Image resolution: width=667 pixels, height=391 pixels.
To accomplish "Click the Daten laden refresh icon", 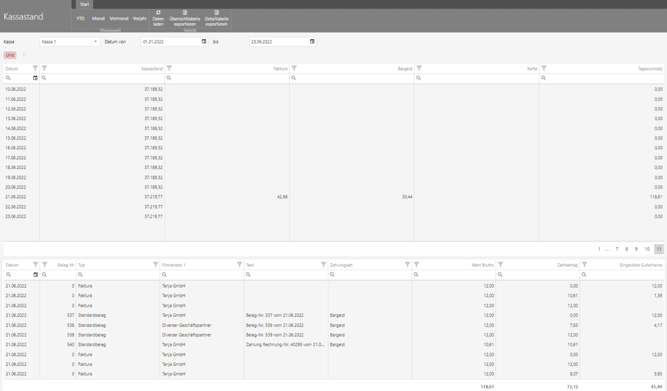I will [x=158, y=13].
